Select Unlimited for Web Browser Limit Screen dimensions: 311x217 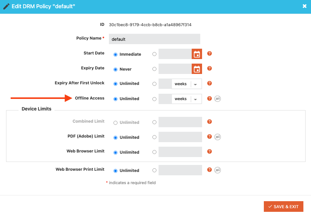tap(115, 152)
